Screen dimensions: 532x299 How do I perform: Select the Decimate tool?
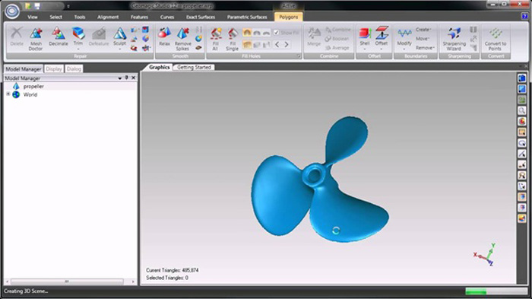tap(59, 37)
